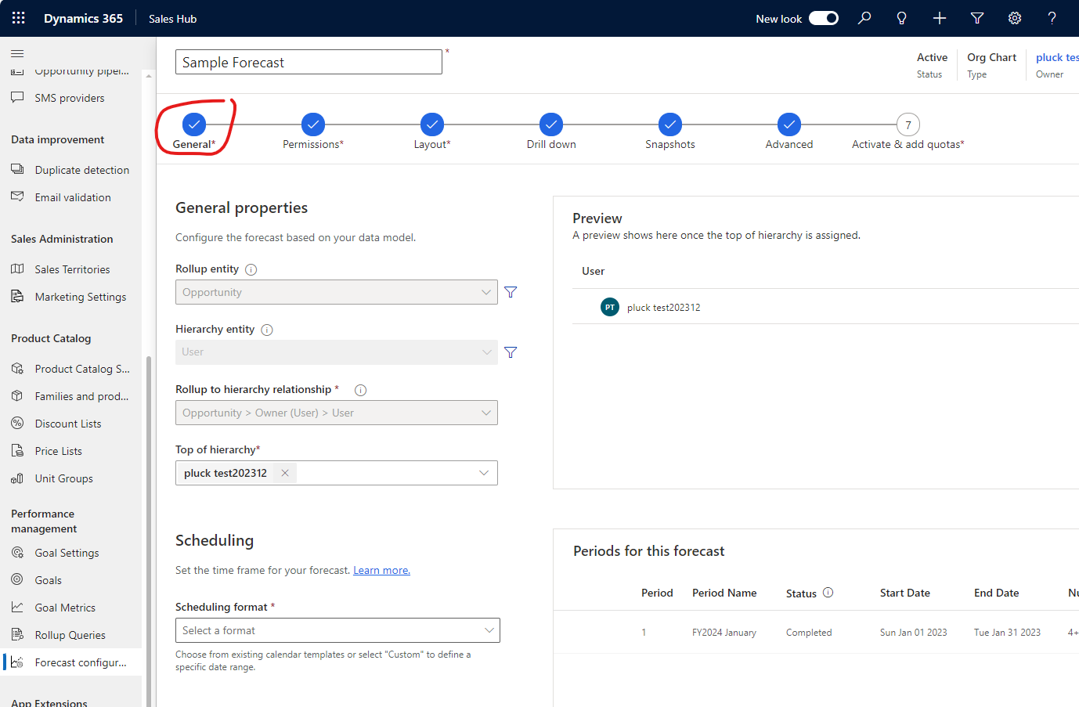The height and width of the screenshot is (707, 1079).
Task: Click the Status column info icon
Action: 828,593
